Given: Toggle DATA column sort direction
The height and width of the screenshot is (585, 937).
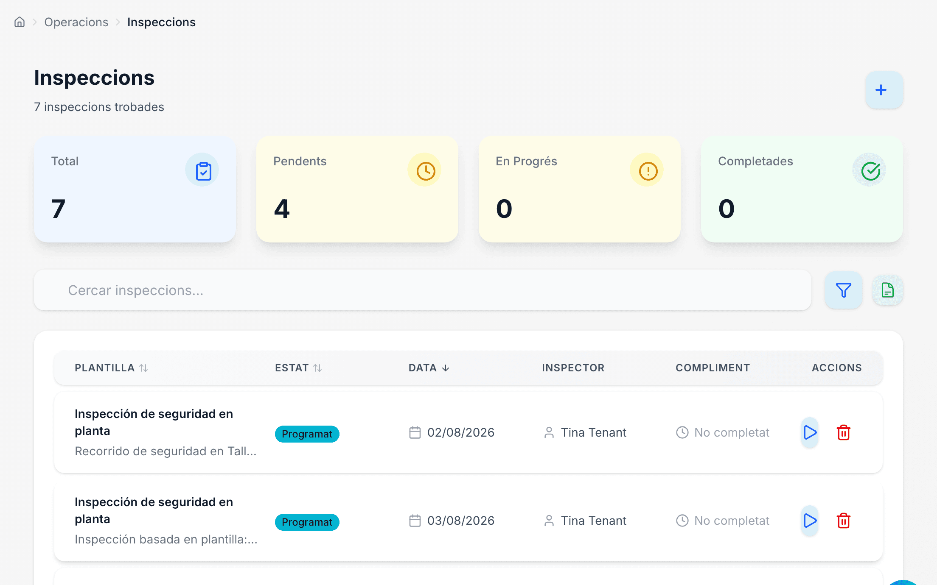Looking at the screenshot, I should coord(429,368).
